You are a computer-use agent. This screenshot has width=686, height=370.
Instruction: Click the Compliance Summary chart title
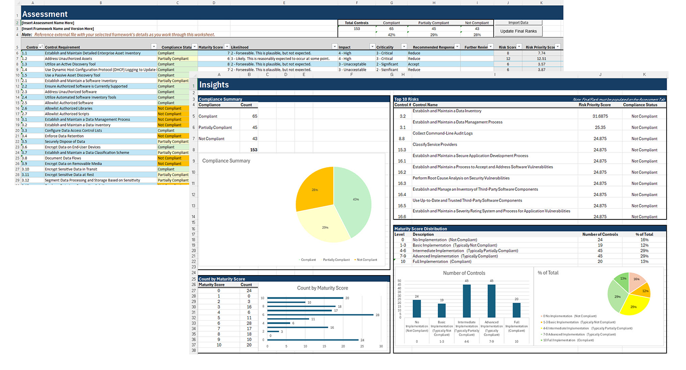(x=226, y=161)
